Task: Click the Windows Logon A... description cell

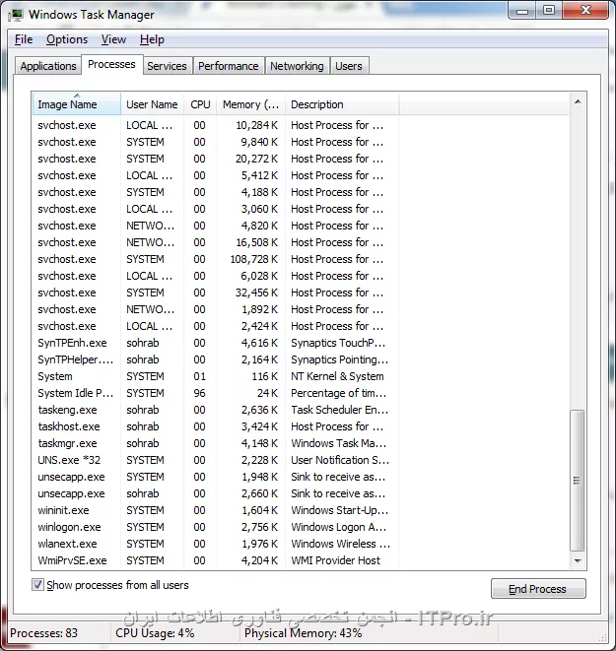Action: (338, 527)
